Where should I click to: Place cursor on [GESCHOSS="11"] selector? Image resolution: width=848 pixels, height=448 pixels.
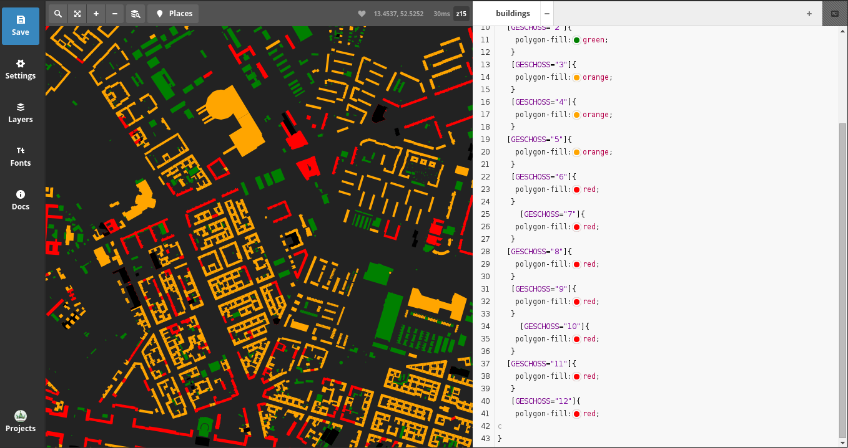540,364
